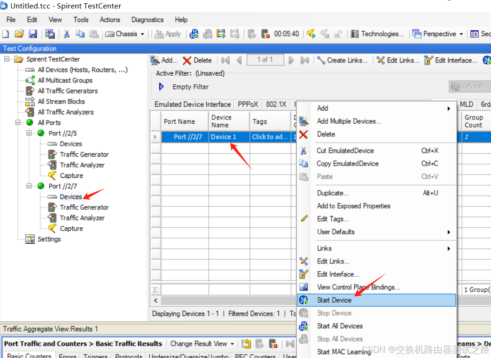Open the Perspective dropdown arrow

(x=461, y=34)
